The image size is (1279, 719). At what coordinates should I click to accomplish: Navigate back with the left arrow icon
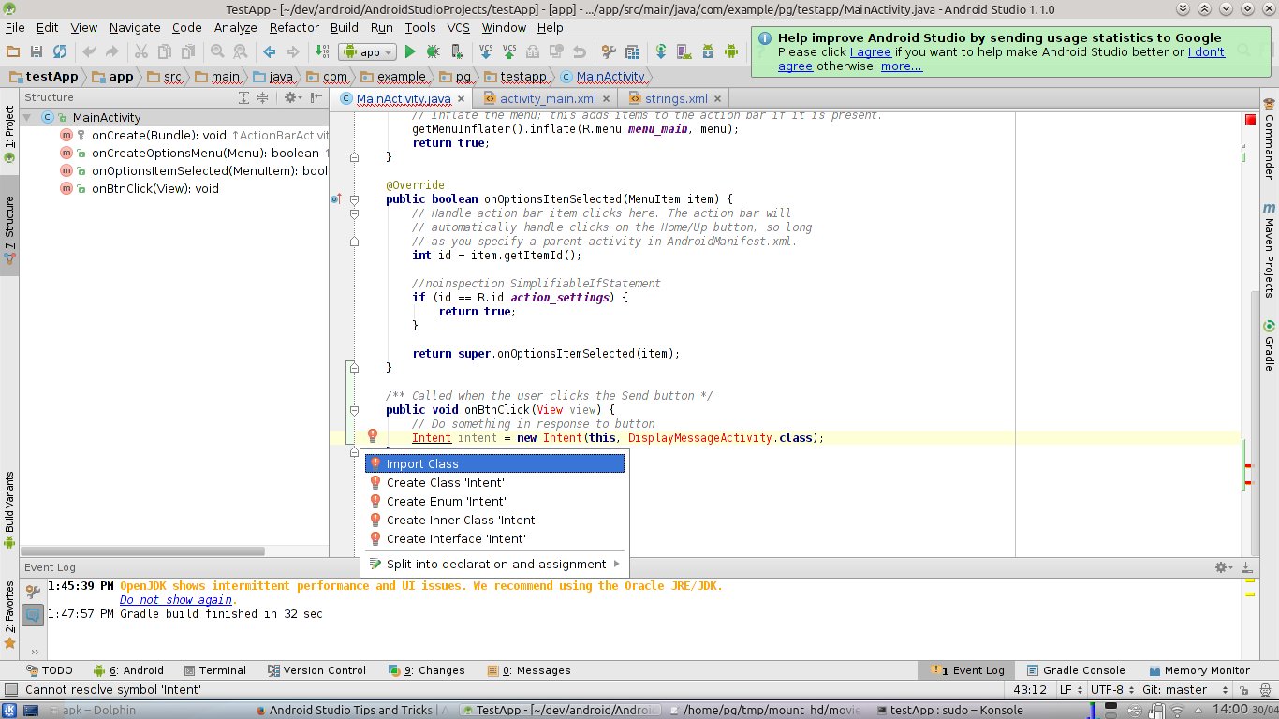(270, 51)
